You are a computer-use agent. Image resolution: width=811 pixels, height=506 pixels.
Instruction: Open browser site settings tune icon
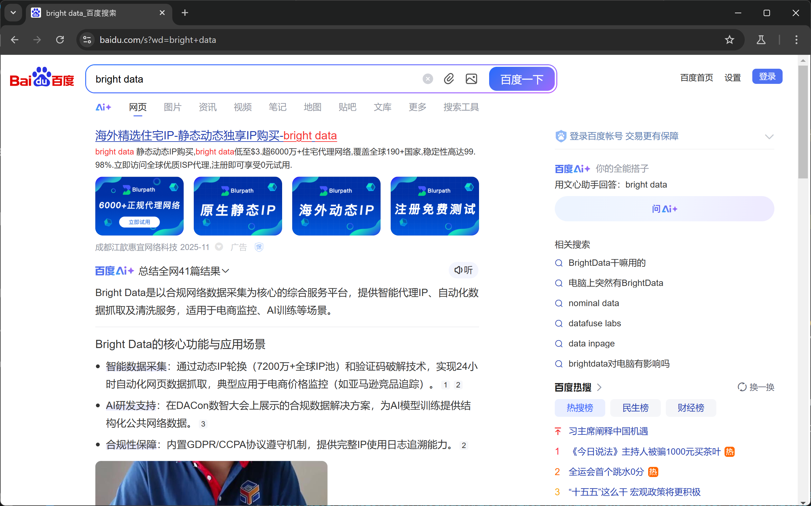pos(87,40)
